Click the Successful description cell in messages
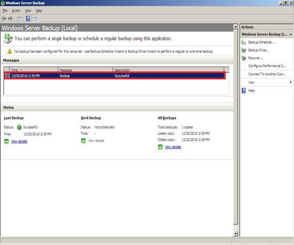This screenshot has width=294, height=245. click(122, 76)
